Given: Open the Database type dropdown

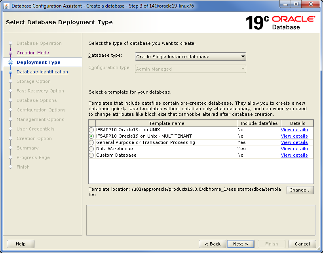Looking at the screenshot, I should (x=190, y=57).
